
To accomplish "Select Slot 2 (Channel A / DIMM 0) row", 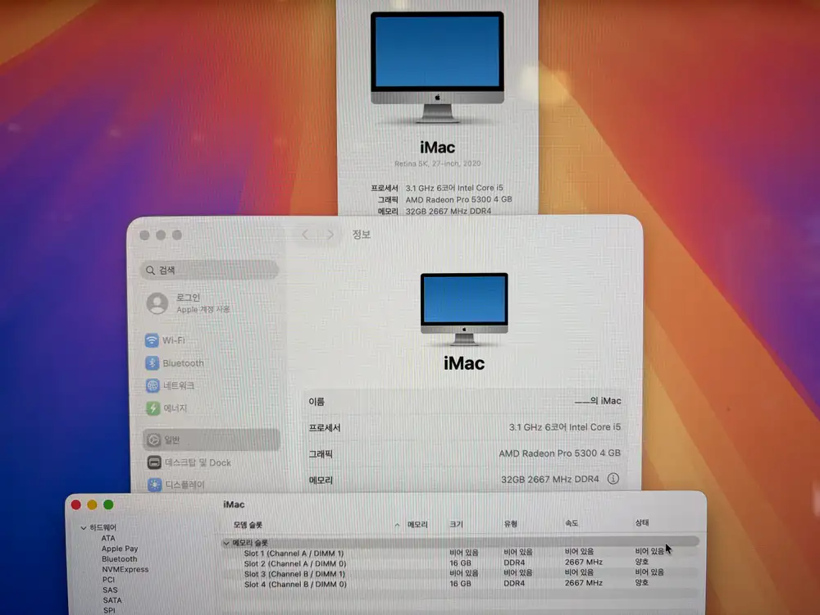I will 461,563.
